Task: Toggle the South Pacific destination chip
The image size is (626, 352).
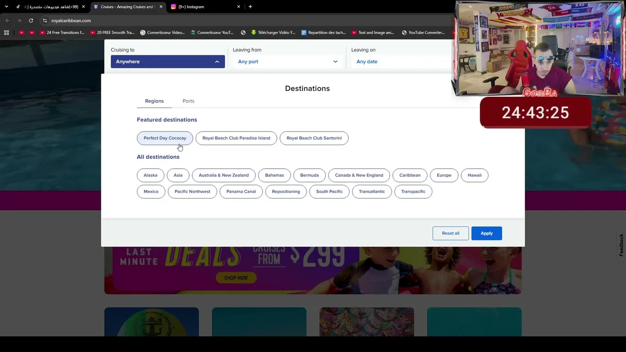Action: (329, 191)
